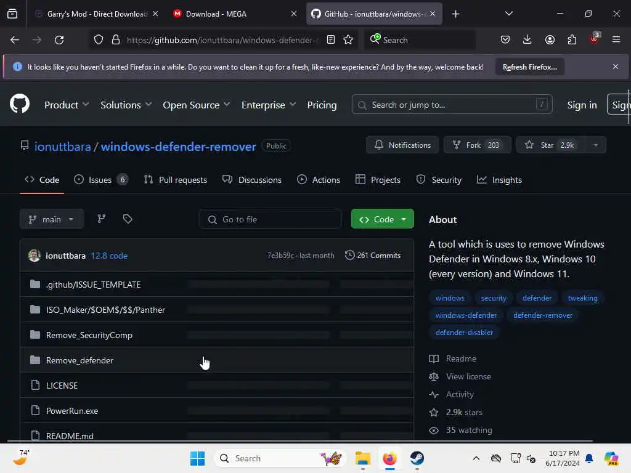Open the Projects tab
The height and width of the screenshot is (473, 631).
point(378,180)
